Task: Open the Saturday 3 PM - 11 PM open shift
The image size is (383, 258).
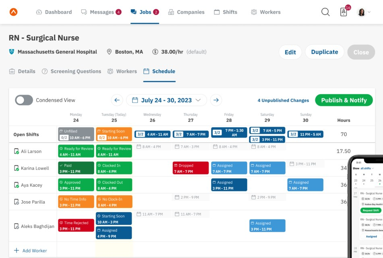Action: tap(267, 139)
